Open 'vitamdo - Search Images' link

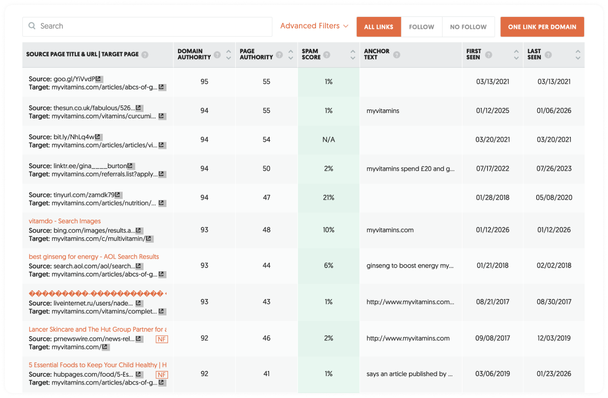point(65,221)
